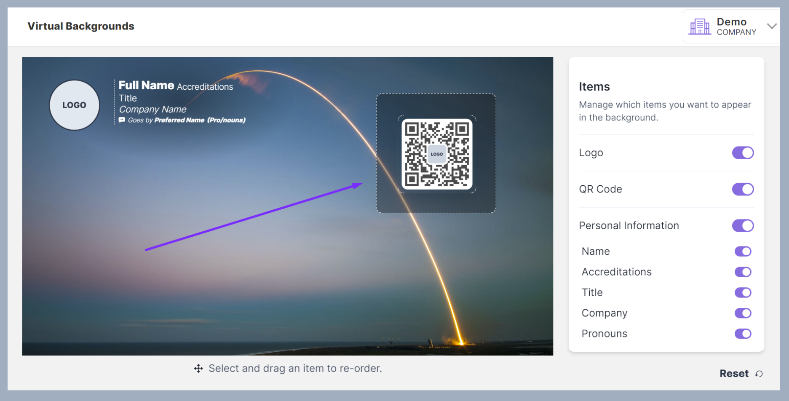Click the reset arrow icon
This screenshot has width=789, height=401.
point(759,374)
